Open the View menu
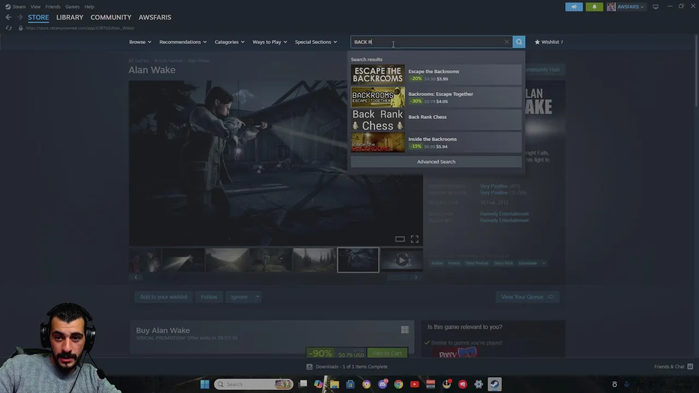Screen dimensions: 699x393 (x=35, y=7)
